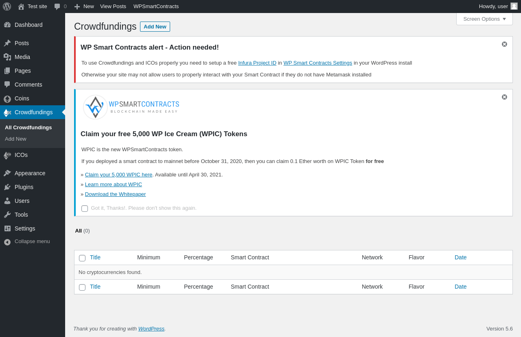Click Test site name in admin bar
The image size is (521, 337).
(37, 7)
